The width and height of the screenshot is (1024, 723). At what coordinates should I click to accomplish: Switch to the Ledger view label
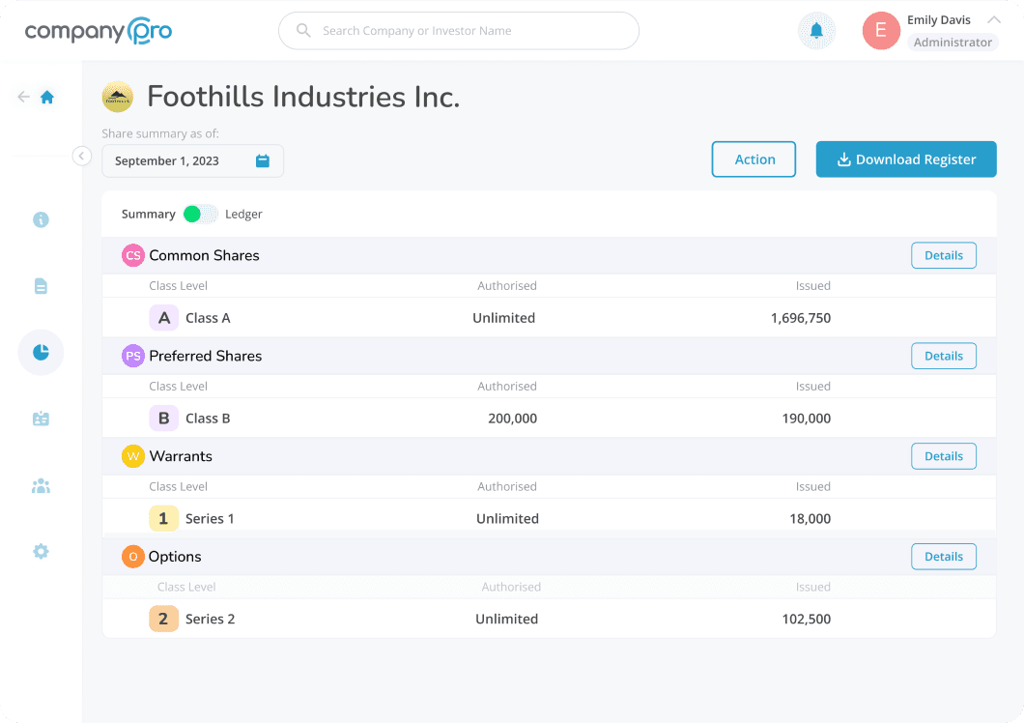243,215
